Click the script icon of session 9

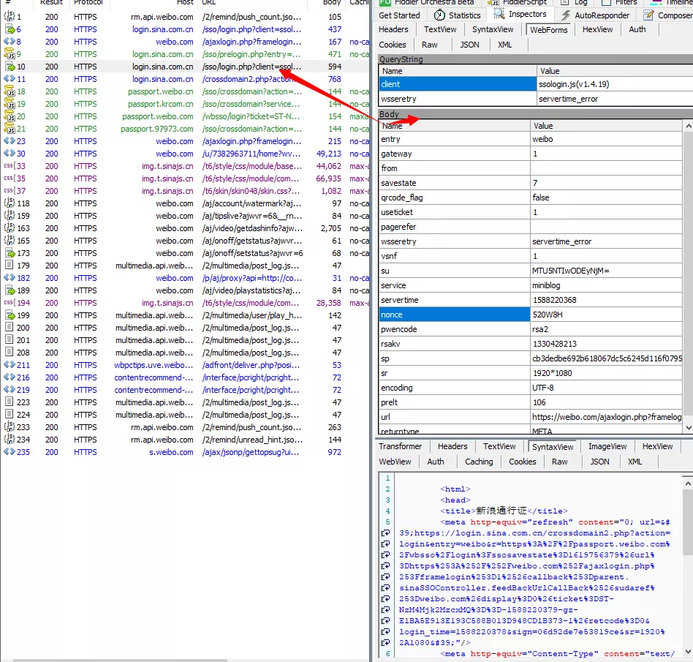(9, 54)
